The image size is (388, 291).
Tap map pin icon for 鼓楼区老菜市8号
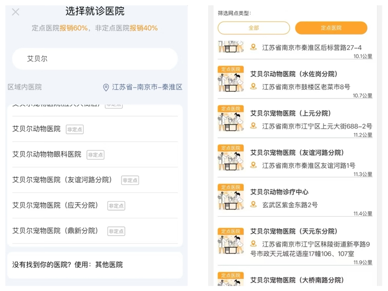[x=253, y=87]
